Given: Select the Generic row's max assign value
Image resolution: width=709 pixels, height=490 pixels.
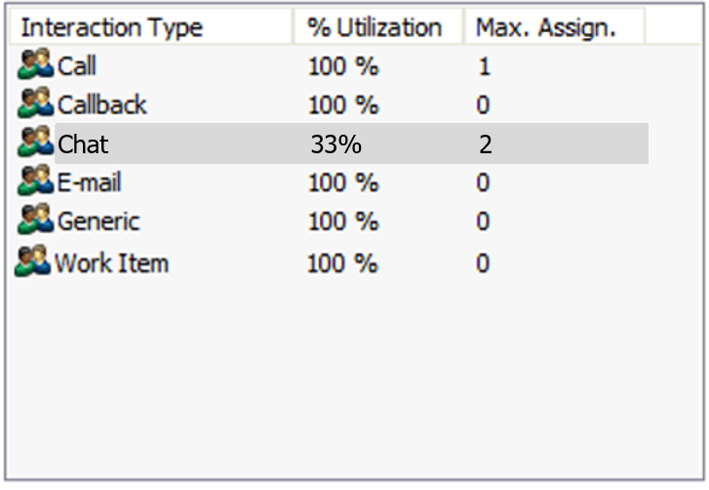Looking at the screenshot, I should click(x=483, y=222).
